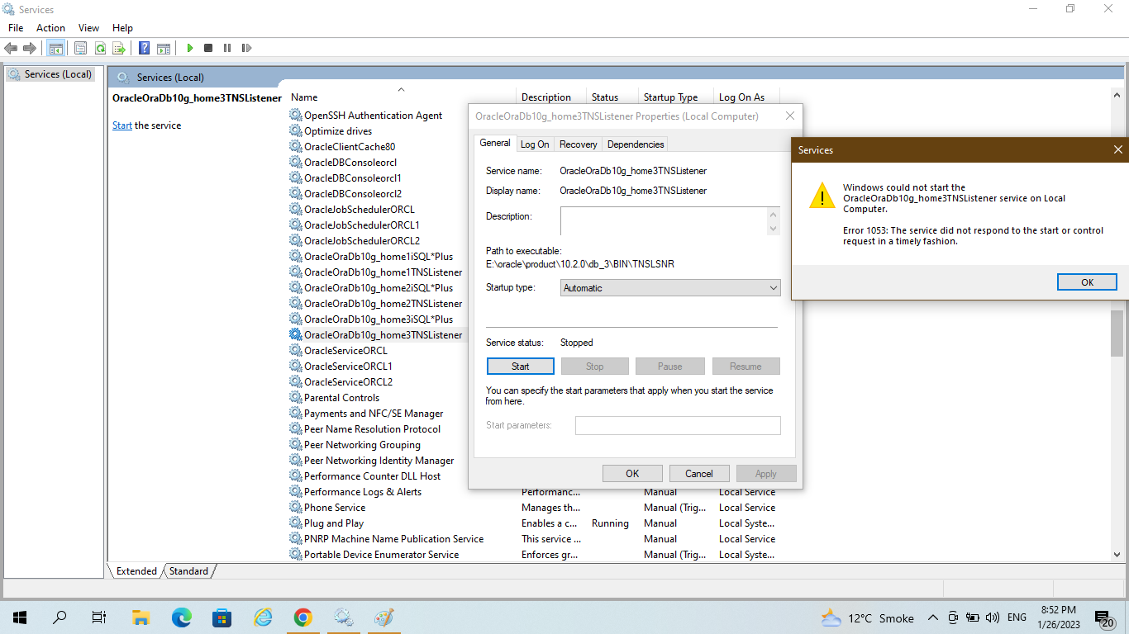Click the Pause Service toolbar icon
Image resolution: width=1129 pixels, height=634 pixels.
227,48
